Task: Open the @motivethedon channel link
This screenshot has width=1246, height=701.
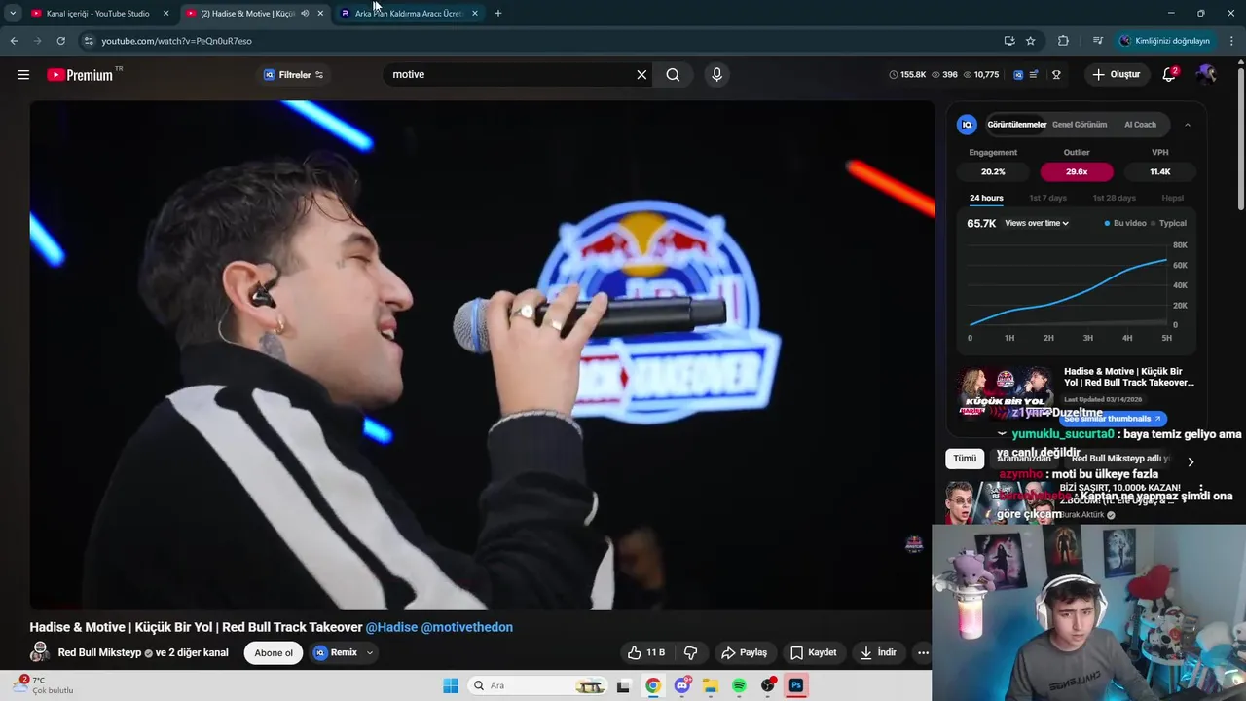Action: (x=466, y=628)
